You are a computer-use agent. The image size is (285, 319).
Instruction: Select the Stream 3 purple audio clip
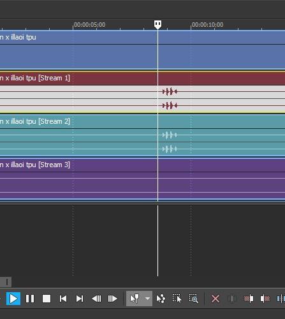pyautogui.click(x=142, y=179)
